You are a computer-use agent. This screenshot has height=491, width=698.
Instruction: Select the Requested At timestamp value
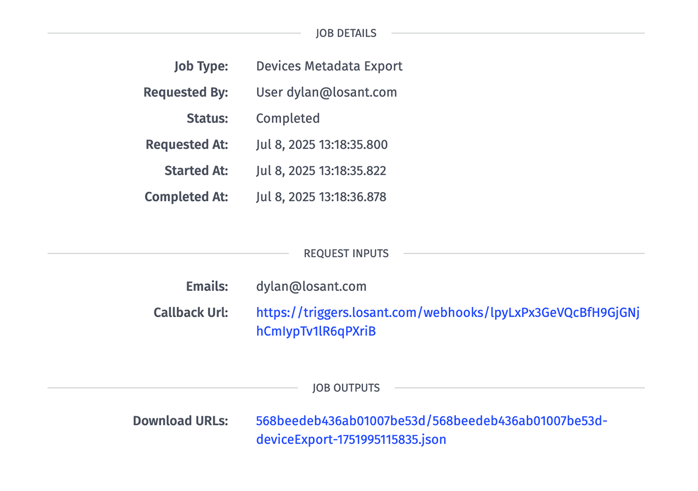click(322, 145)
